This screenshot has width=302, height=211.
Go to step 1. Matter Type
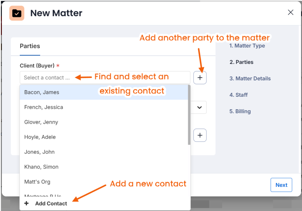coord(247,46)
